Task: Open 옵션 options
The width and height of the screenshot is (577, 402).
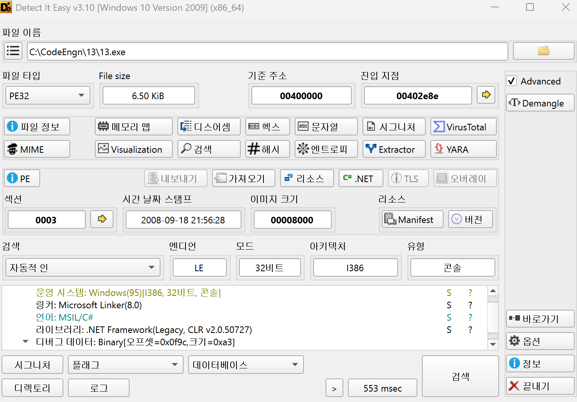Action: pyautogui.click(x=540, y=341)
